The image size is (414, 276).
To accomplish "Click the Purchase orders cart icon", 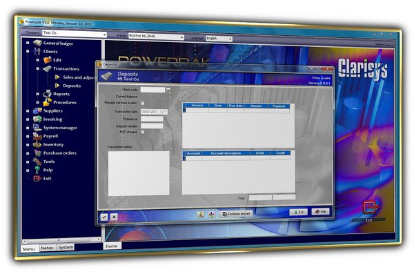I will [x=37, y=152].
